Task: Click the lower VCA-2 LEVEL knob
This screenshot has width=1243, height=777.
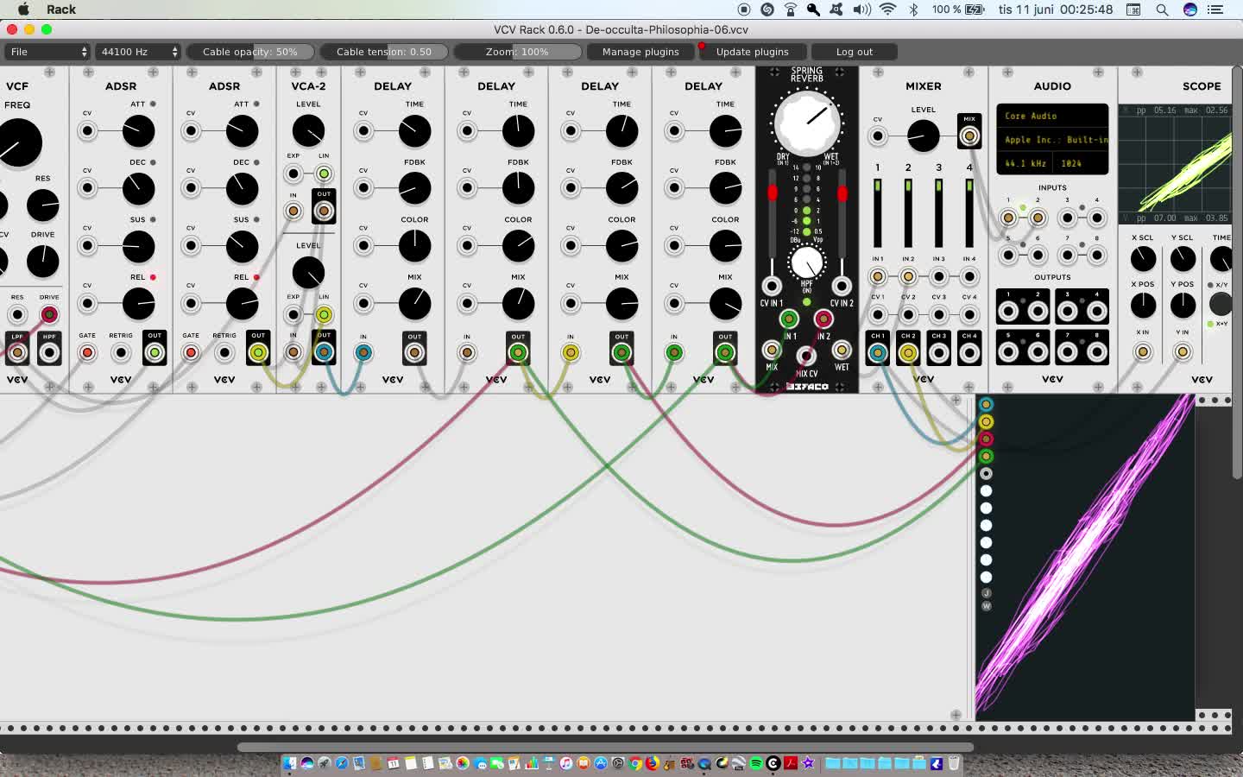Action: (308, 273)
